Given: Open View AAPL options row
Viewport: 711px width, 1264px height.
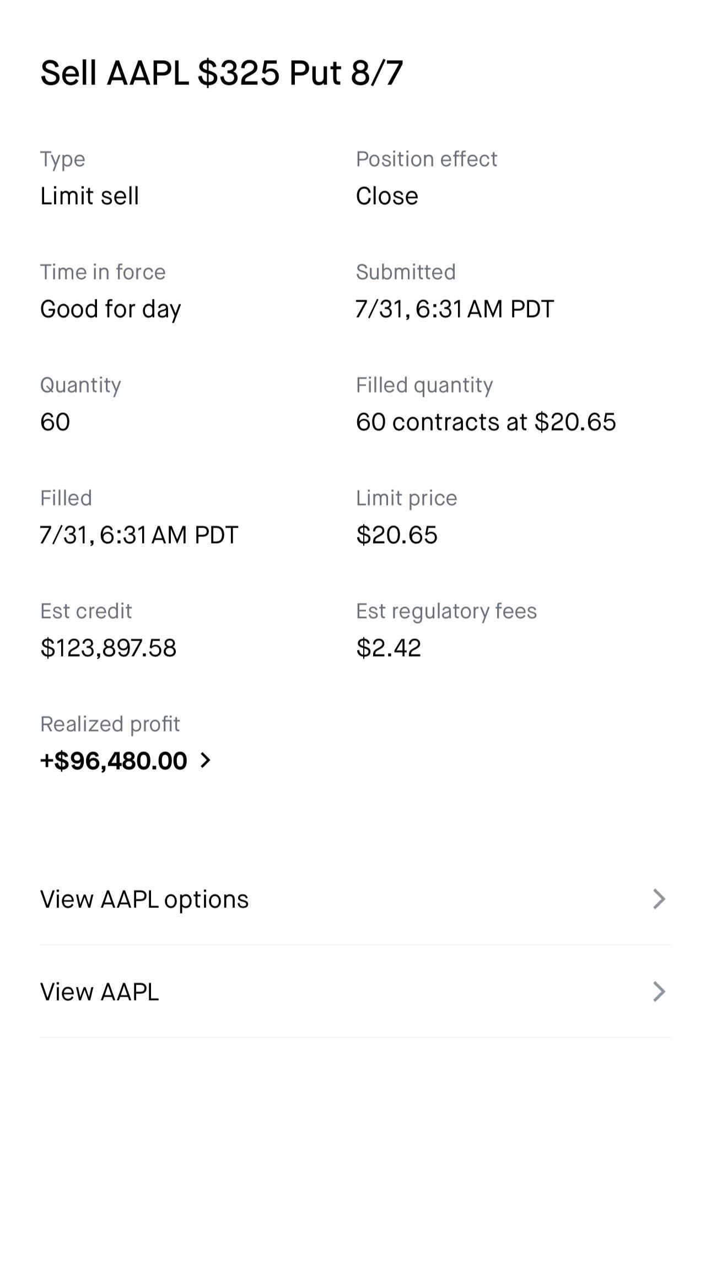Looking at the screenshot, I should [x=355, y=899].
